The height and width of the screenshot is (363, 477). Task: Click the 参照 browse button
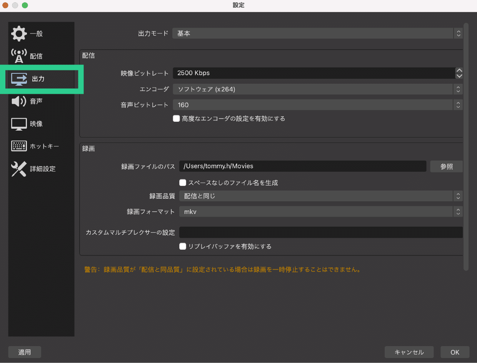point(447,166)
